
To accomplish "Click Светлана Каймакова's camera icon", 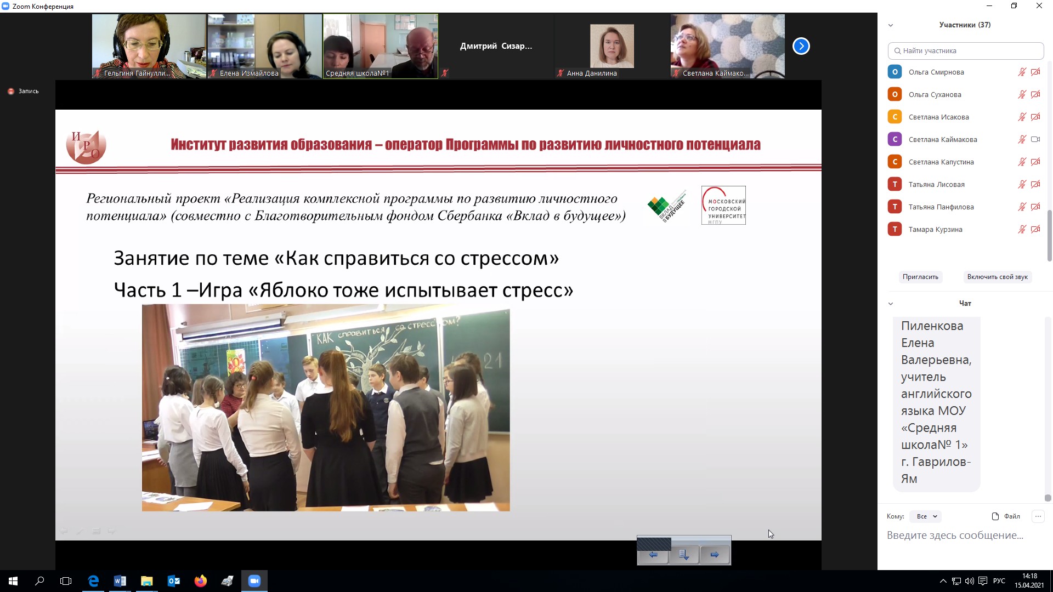I will (x=1035, y=139).
